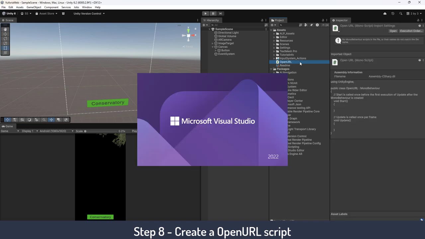This screenshot has width=425, height=239.
Task: Click the Play button
Action: [x=206, y=14]
